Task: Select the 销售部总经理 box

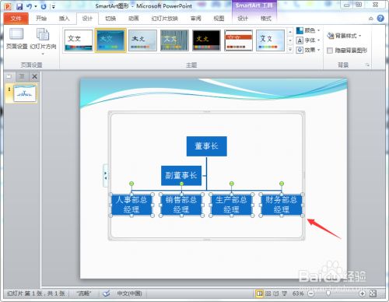Action: click(181, 205)
